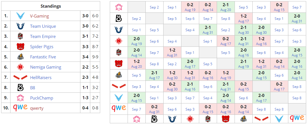This screenshot has width=307, height=125.
Task: Select the 2-1 Aug 20 match result cell
Action: click(226, 7)
